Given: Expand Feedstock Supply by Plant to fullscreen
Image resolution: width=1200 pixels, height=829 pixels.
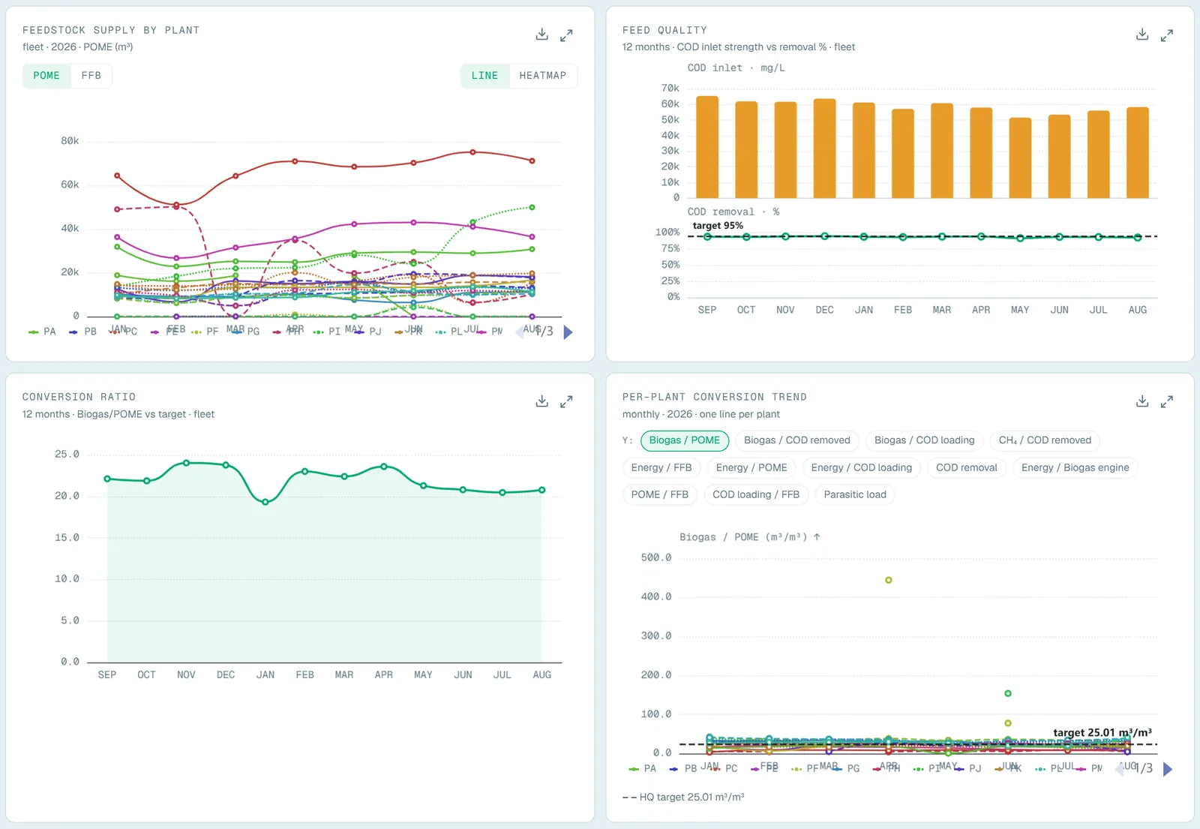Looking at the screenshot, I should click(566, 35).
